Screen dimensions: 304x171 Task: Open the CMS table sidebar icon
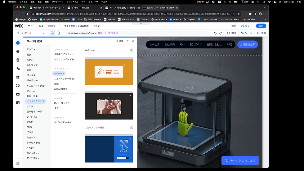(18, 103)
